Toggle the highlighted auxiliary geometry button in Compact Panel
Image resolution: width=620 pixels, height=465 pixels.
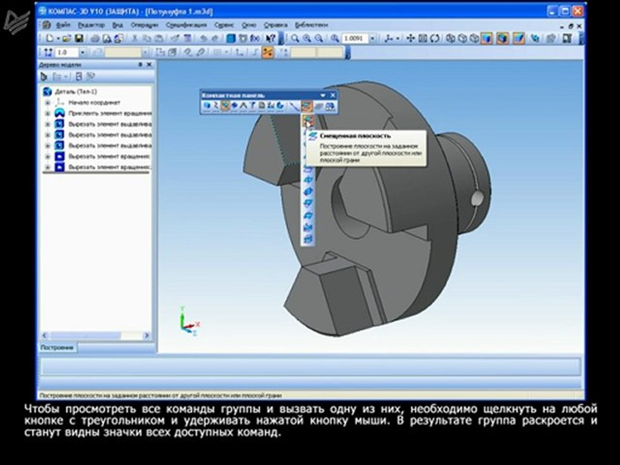pyautogui.click(x=225, y=106)
